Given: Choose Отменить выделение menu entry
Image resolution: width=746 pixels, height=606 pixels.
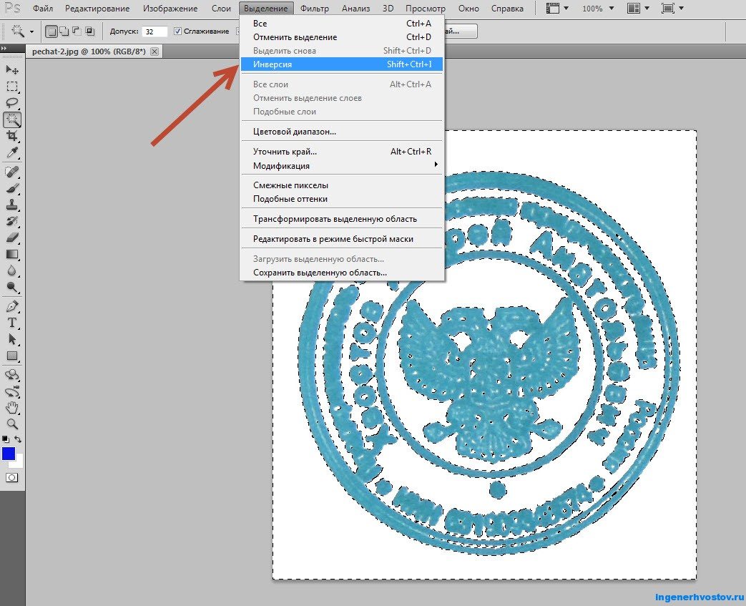Looking at the screenshot, I should pos(342,37).
